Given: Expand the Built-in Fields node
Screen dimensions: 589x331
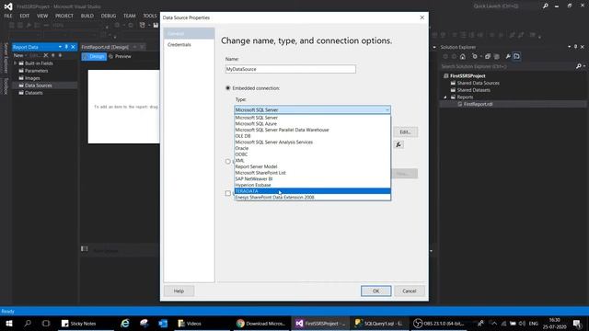Looking at the screenshot, I should click(16, 63).
